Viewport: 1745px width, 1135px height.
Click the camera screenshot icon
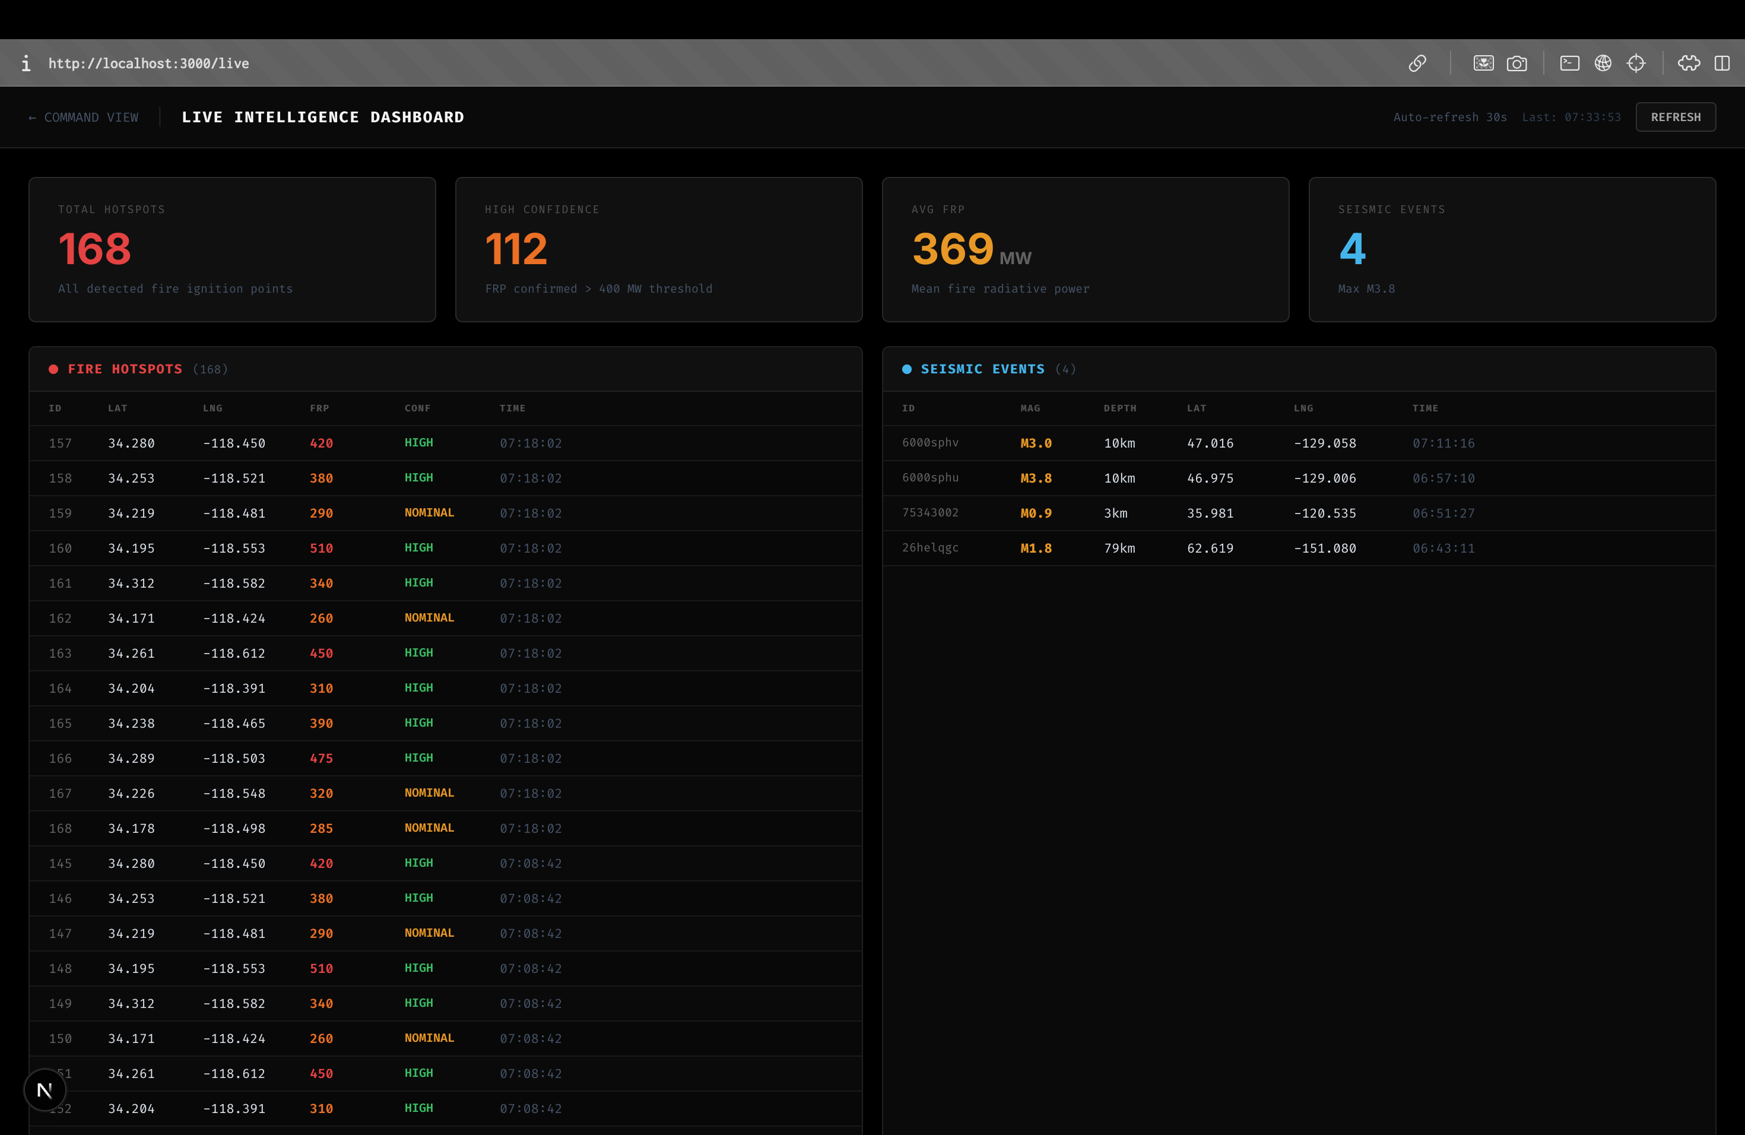(x=1516, y=64)
